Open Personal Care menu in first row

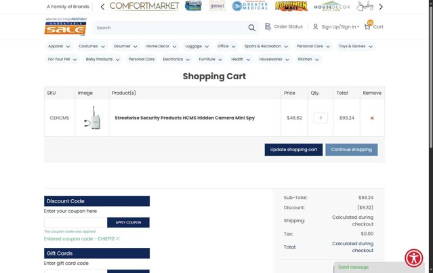pos(314,46)
